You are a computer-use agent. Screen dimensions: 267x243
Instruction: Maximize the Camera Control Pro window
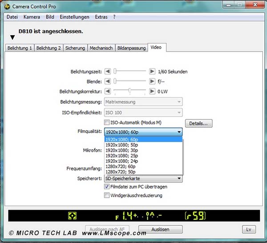click(240, 5)
